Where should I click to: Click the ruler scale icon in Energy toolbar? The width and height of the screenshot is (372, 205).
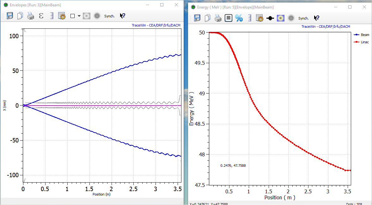click(250, 18)
